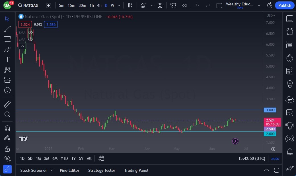The image size is (296, 176).
Task: Open the Ideas lightbulb panel
Action: click(x=289, y=84)
